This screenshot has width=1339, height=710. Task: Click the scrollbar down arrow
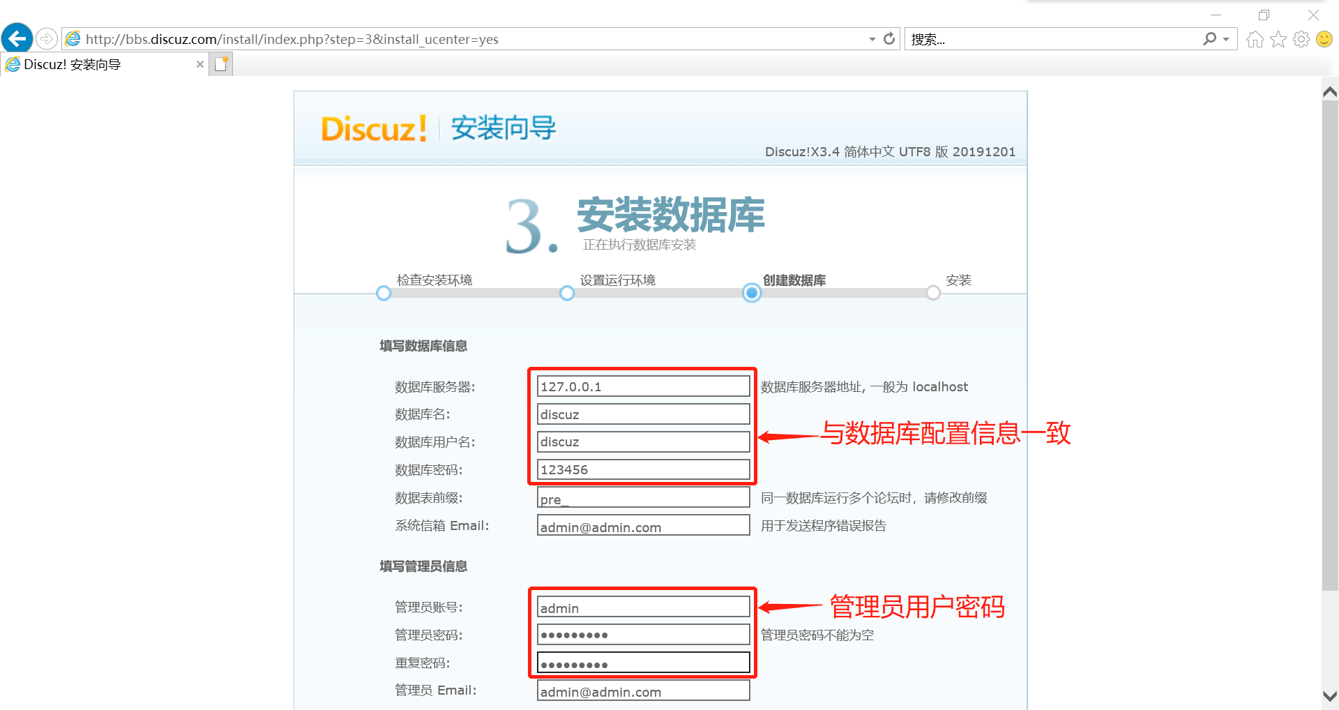[1330, 696]
